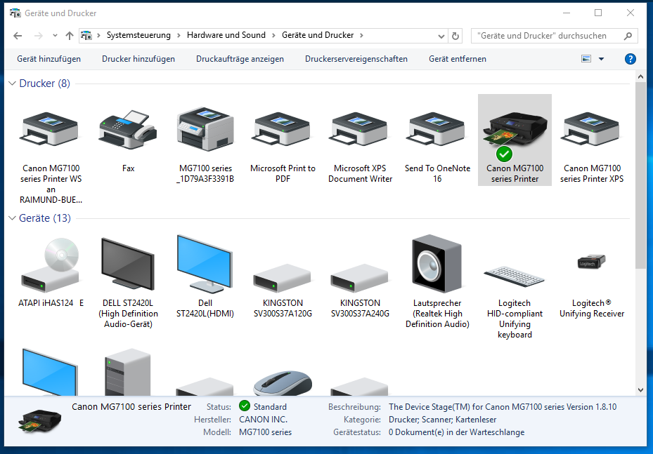Screen dimensions: 653x454
Task: Open the address bar history dropdown
Action: pyautogui.click(x=441, y=36)
